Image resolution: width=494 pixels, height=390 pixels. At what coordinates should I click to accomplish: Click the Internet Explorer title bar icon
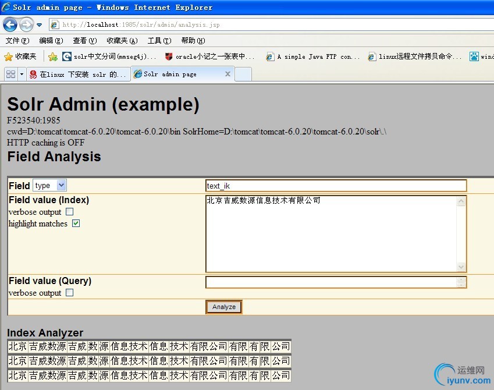tap(6, 7)
